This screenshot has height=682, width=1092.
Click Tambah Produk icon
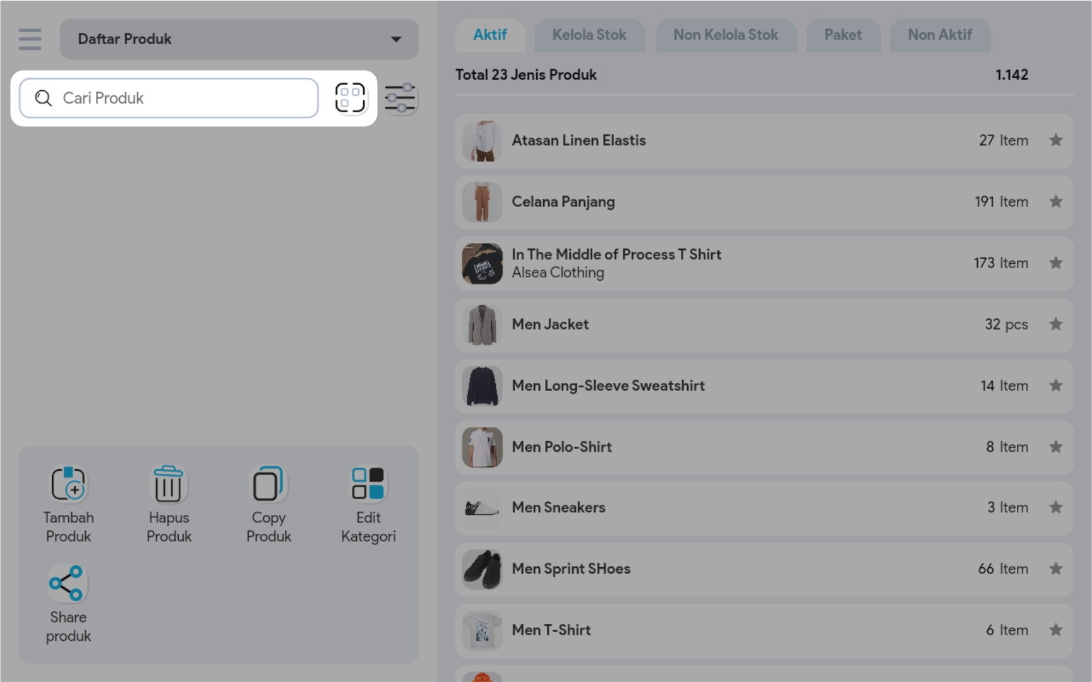pos(68,485)
